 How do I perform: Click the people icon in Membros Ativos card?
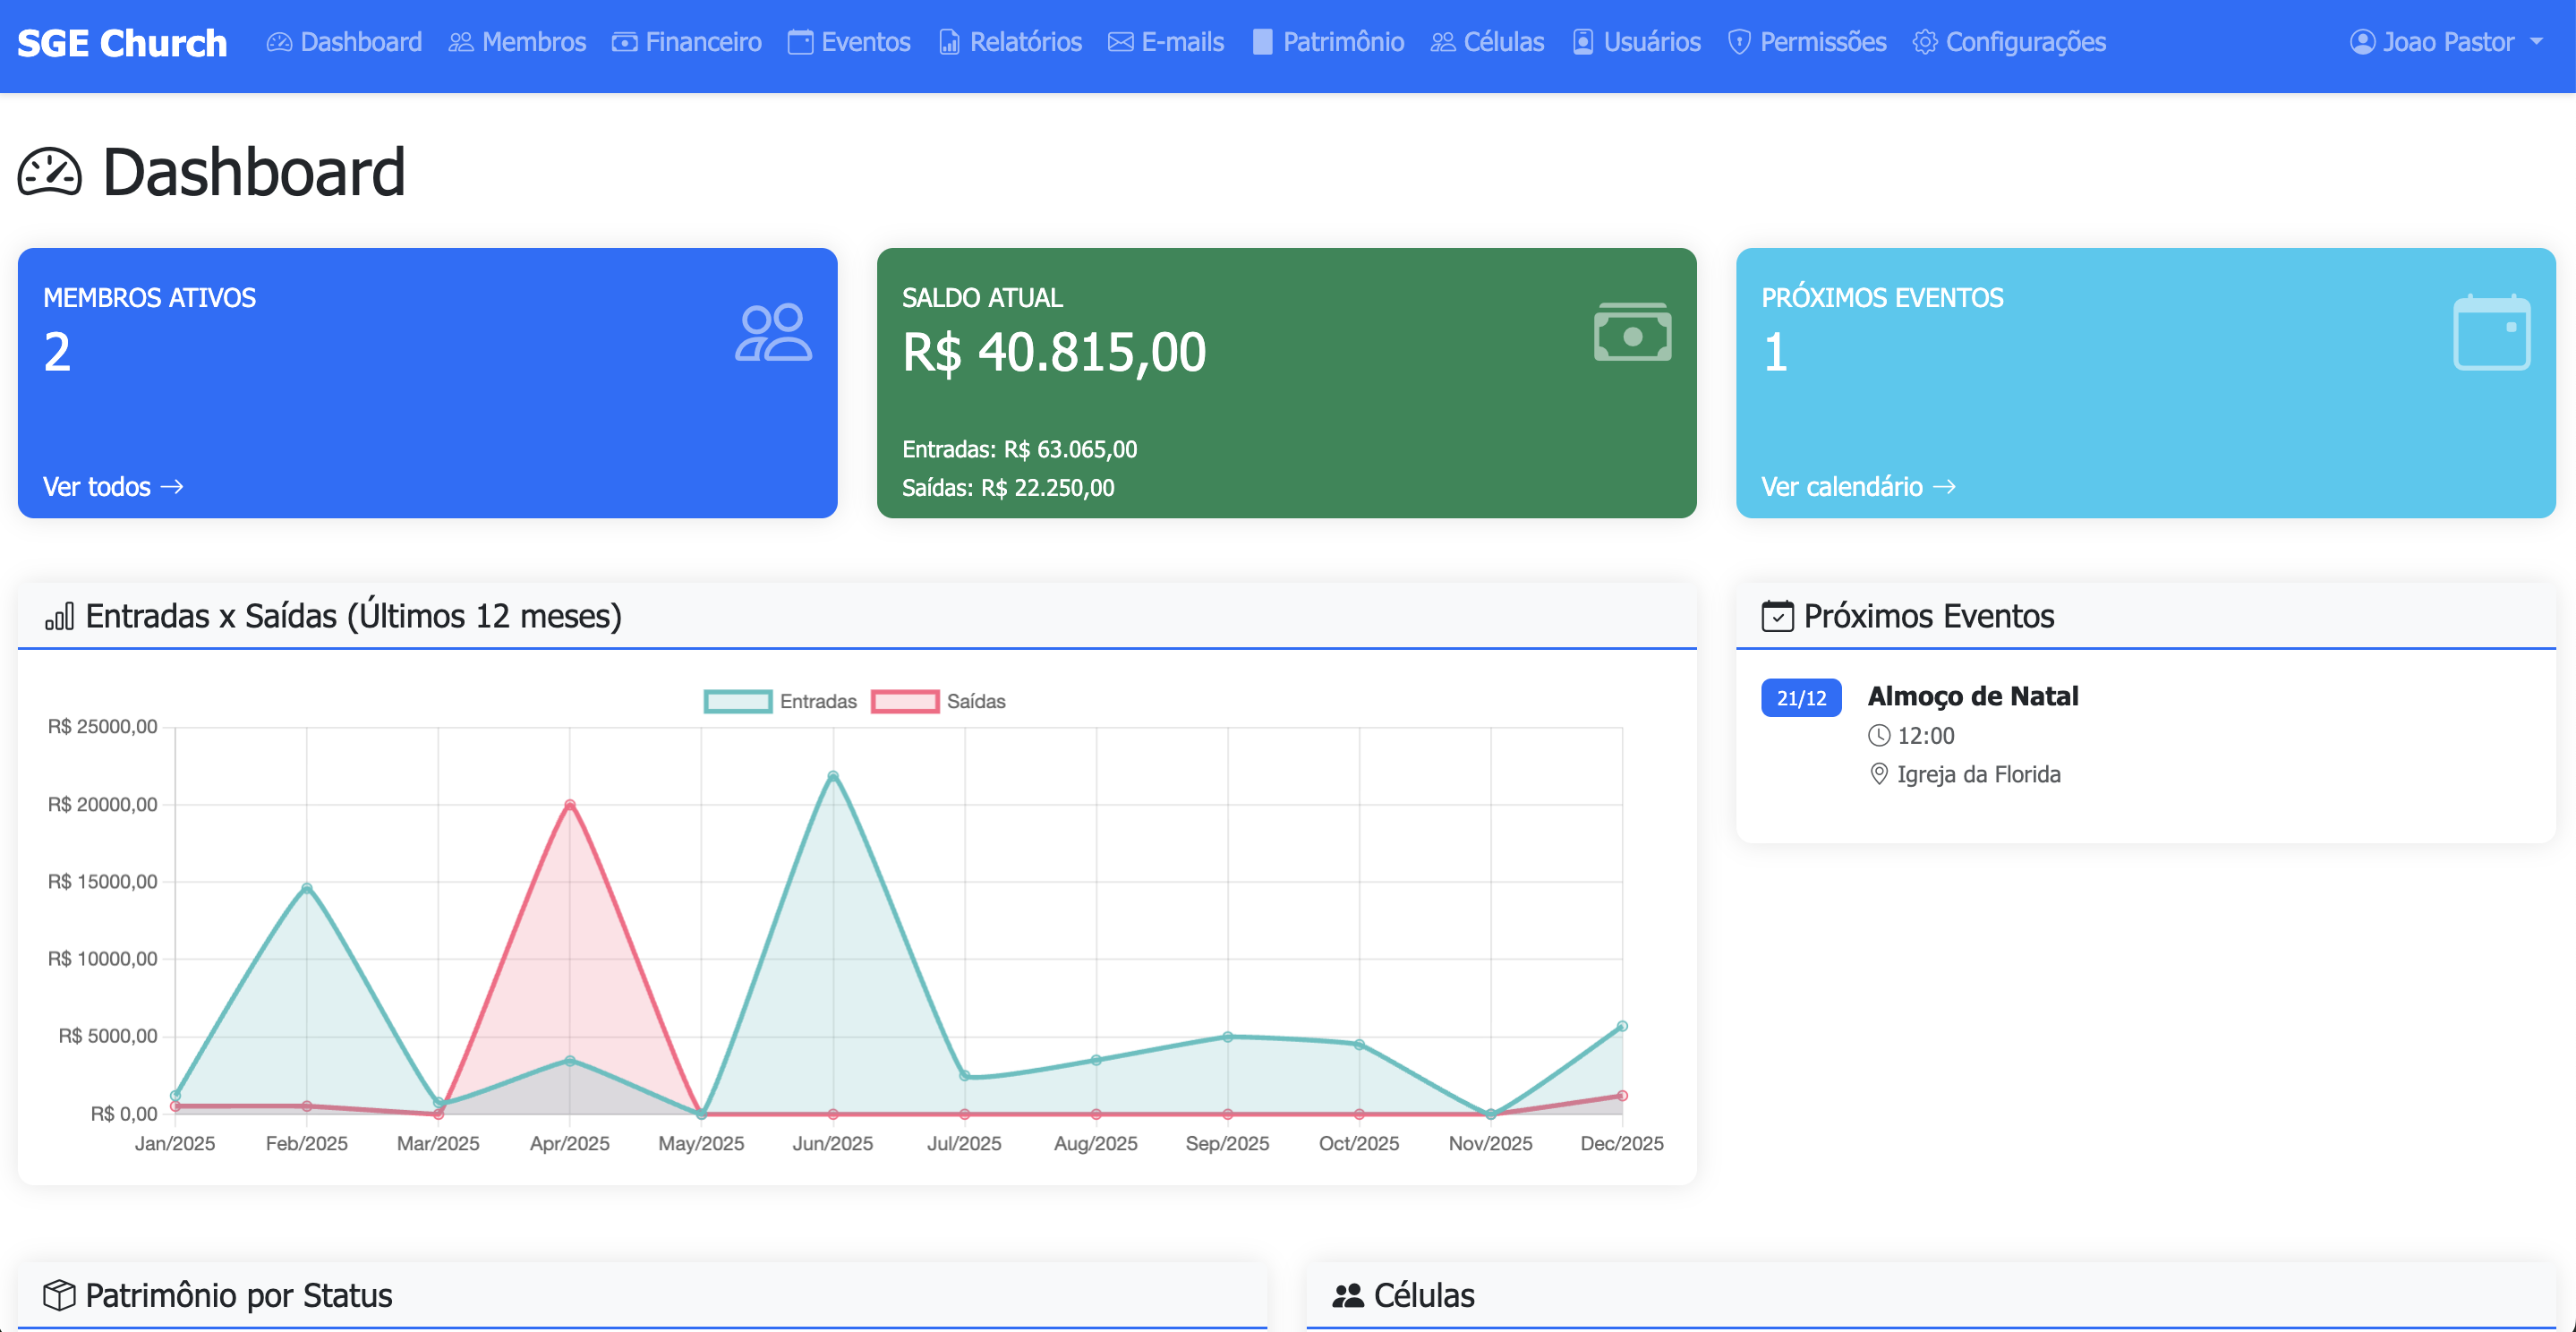773,332
